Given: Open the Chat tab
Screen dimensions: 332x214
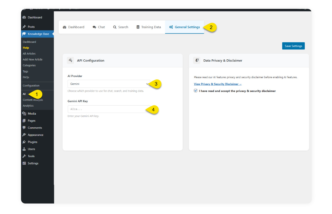Looking at the screenshot, I should coord(99,27).
